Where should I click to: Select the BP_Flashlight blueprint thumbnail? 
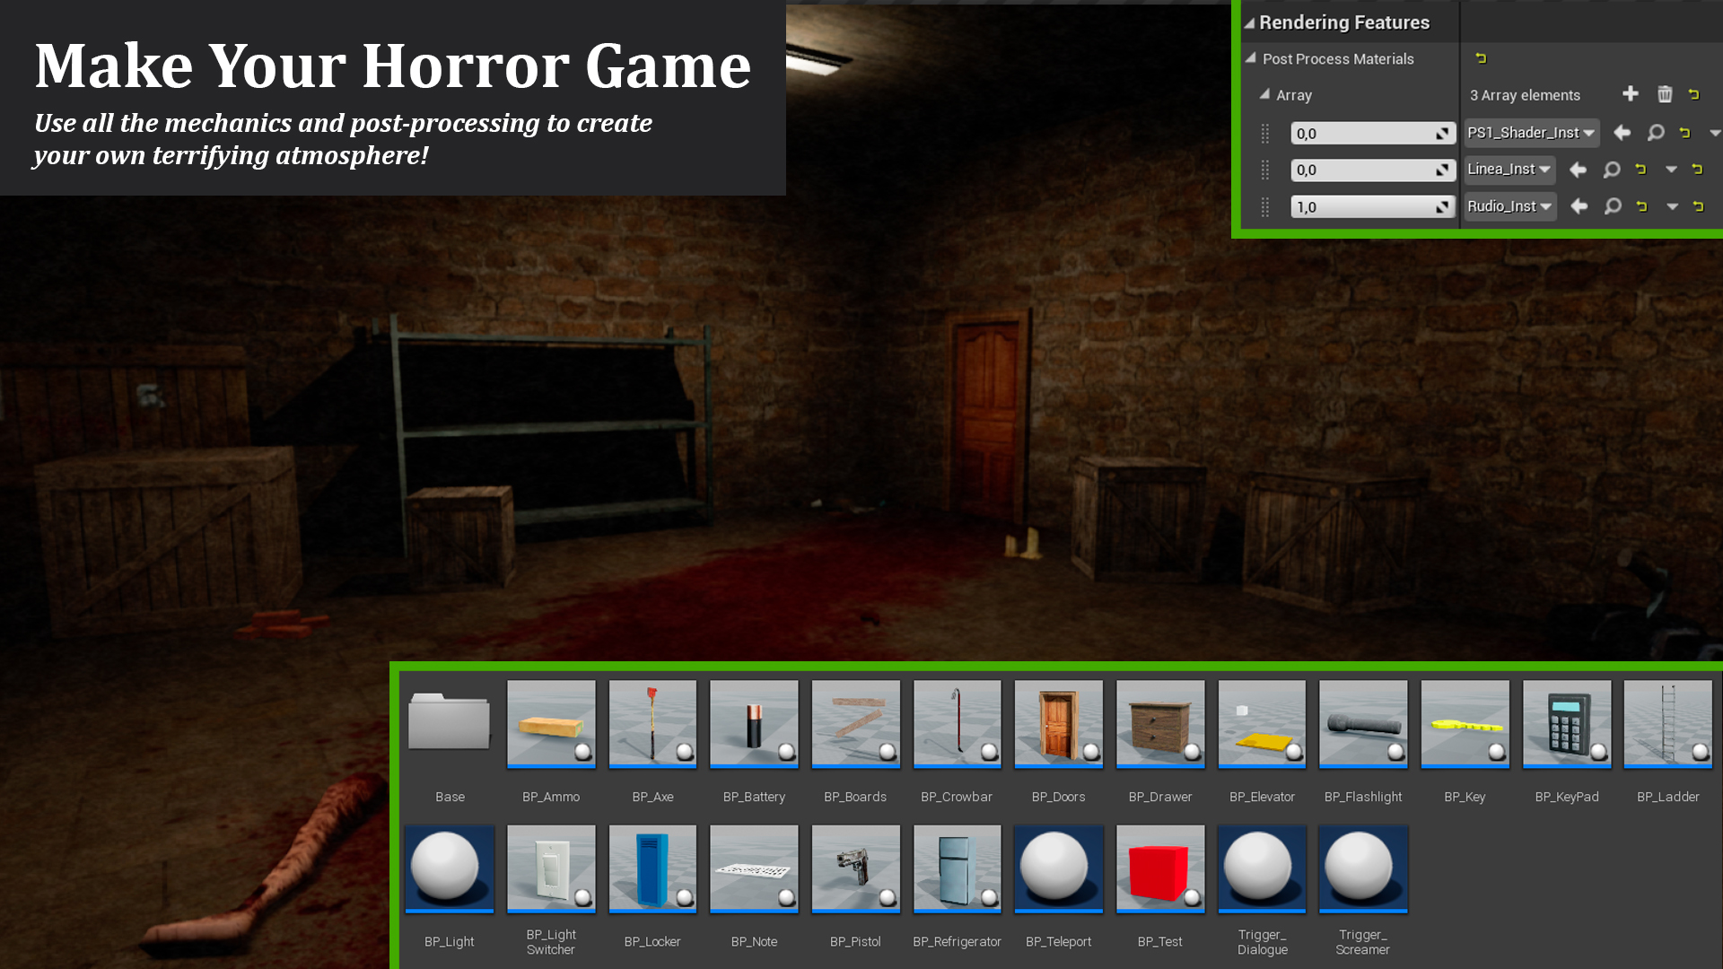pos(1362,724)
